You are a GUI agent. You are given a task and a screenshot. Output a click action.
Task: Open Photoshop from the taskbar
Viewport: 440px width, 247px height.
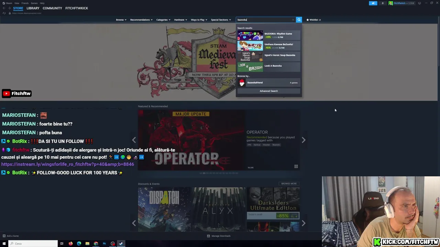tap(104, 244)
